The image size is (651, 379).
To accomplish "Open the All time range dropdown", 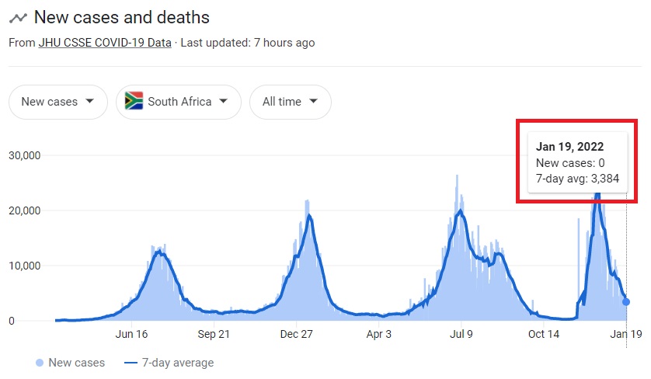I will click(x=290, y=102).
